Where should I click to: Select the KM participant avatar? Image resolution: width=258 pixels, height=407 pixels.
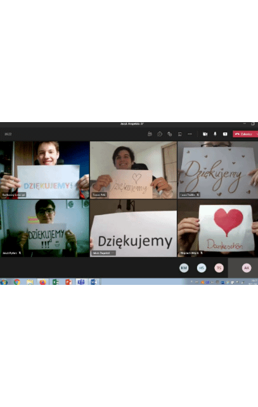click(184, 268)
